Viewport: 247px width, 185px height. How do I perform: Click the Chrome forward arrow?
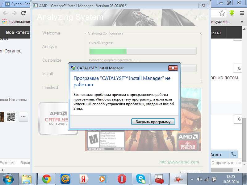pos(14,13)
